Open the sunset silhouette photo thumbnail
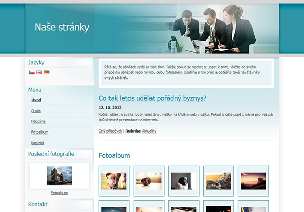 253,181
